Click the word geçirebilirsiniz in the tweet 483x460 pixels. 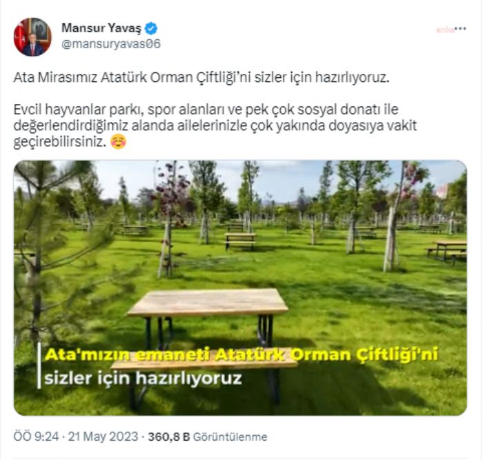[61, 142]
